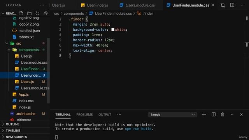Screen dimensions: 249x140
Task: Open terminal panel more tabs ellipsis
Action: 119,115
